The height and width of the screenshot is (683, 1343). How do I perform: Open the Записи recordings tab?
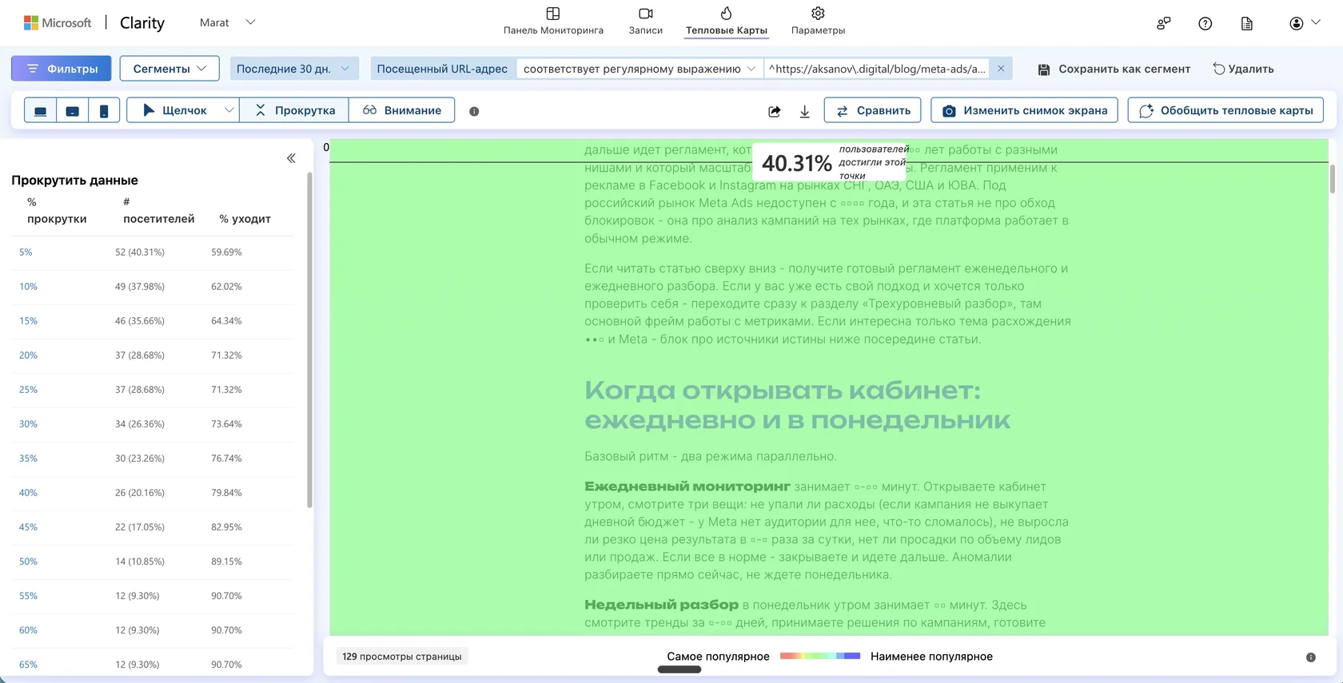(645, 22)
